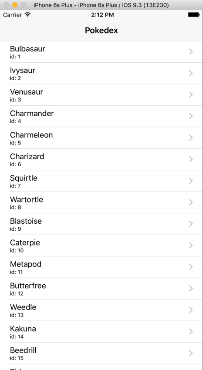This screenshot has width=203, height=370.
Task: Choose Weedle from the list
Action: click(x=101, y=310)
